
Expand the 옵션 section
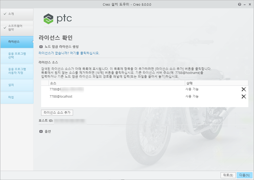point(41,132)
